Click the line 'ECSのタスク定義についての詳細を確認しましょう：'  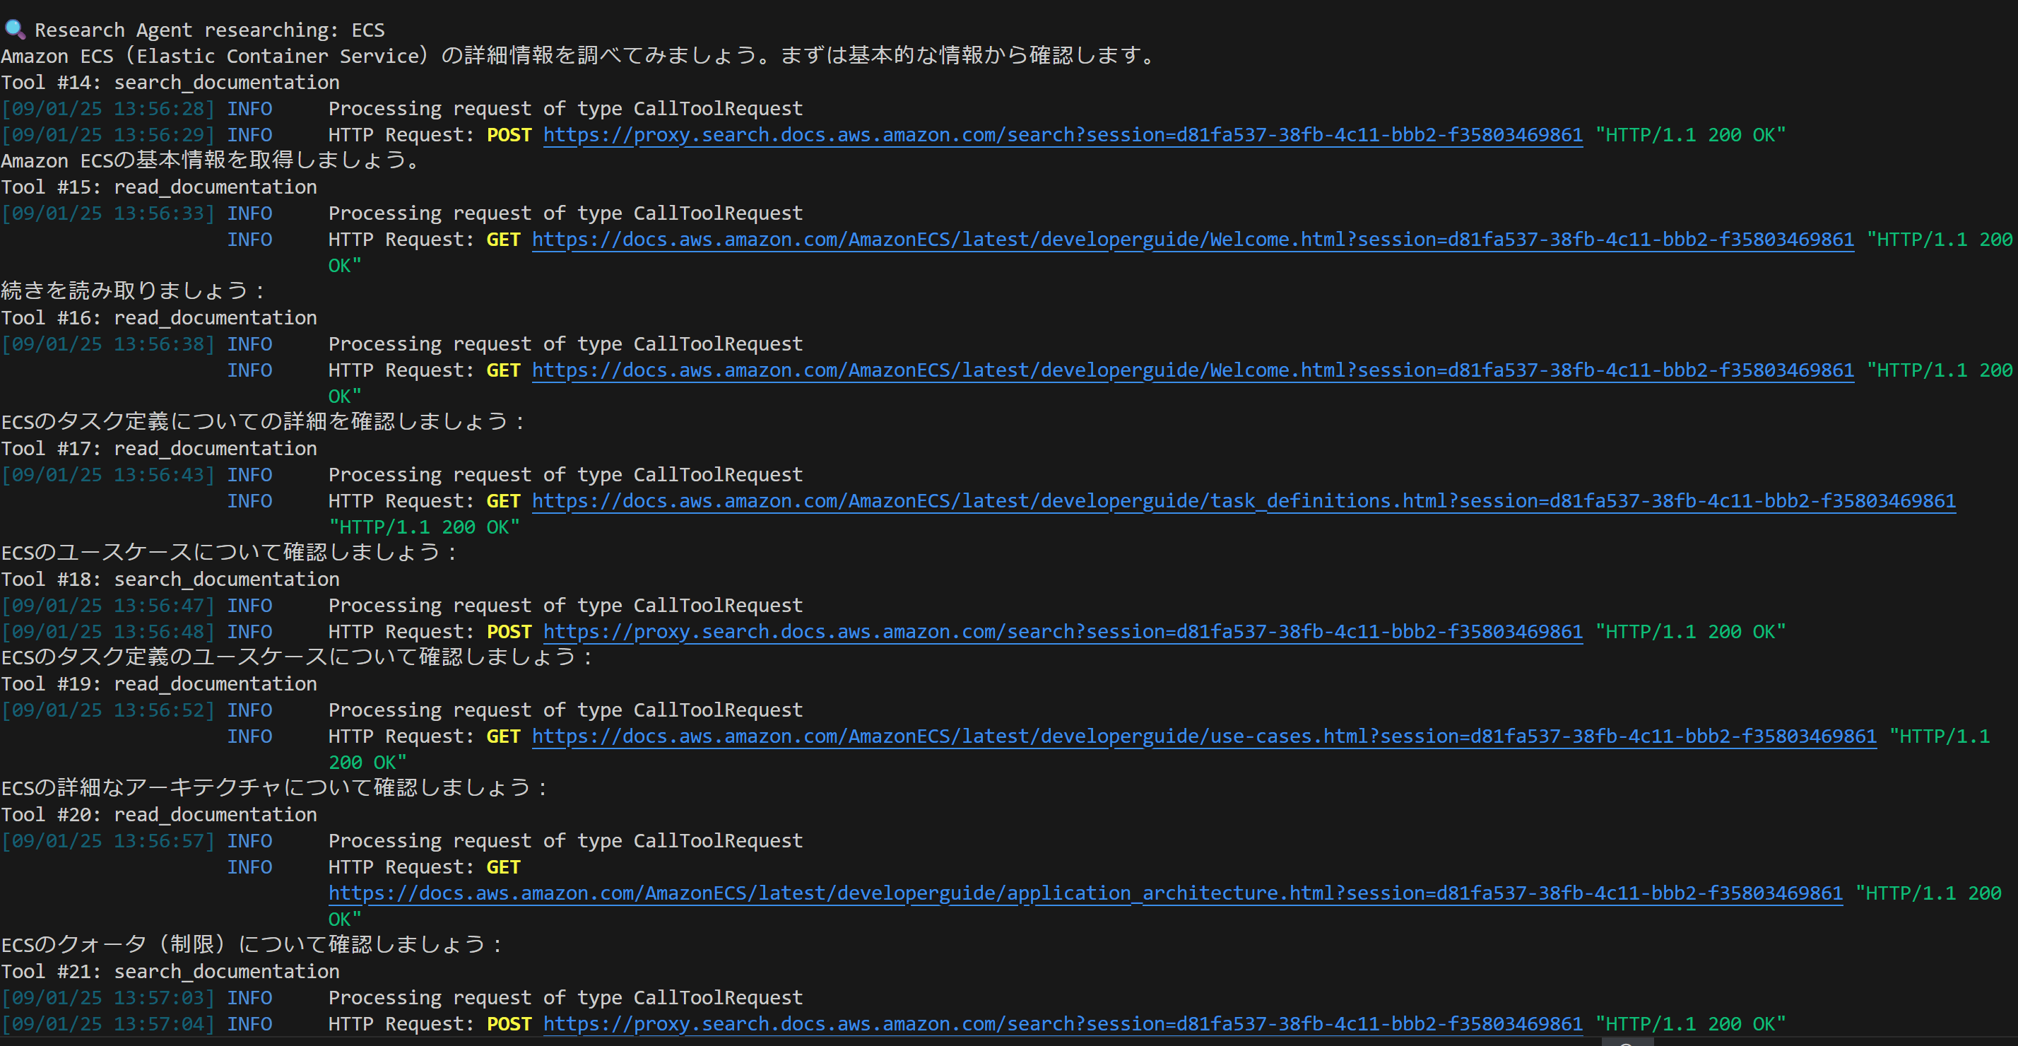point(264,423)
